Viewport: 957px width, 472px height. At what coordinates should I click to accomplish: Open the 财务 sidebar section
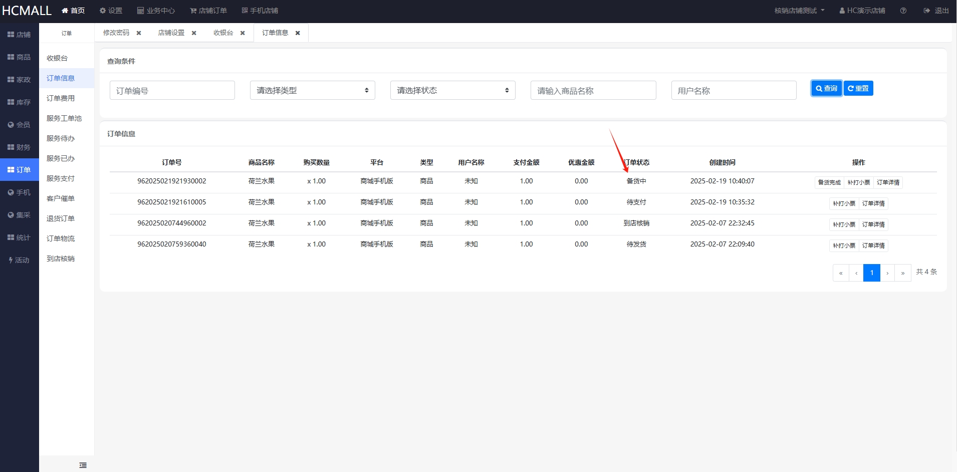click(x=19, y=147)
